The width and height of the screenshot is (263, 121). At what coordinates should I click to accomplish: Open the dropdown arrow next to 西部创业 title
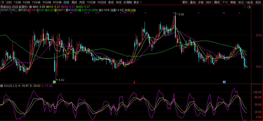point(30,7)
